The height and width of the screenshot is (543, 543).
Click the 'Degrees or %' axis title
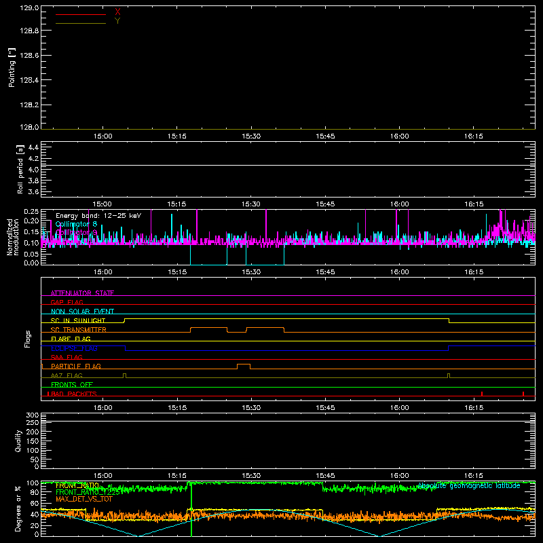[18, 509]
